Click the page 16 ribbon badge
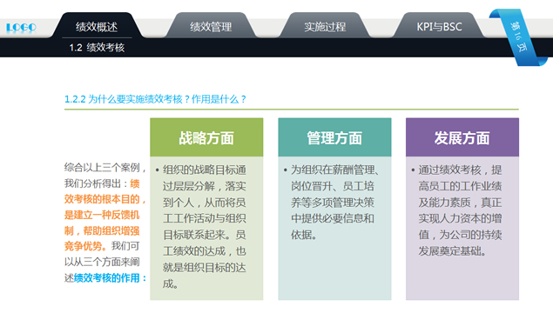This screenshot has height=313, width=553. click(x=518, y=37)
